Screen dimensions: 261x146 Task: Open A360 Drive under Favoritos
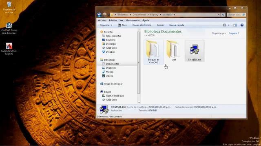[109, 48]
